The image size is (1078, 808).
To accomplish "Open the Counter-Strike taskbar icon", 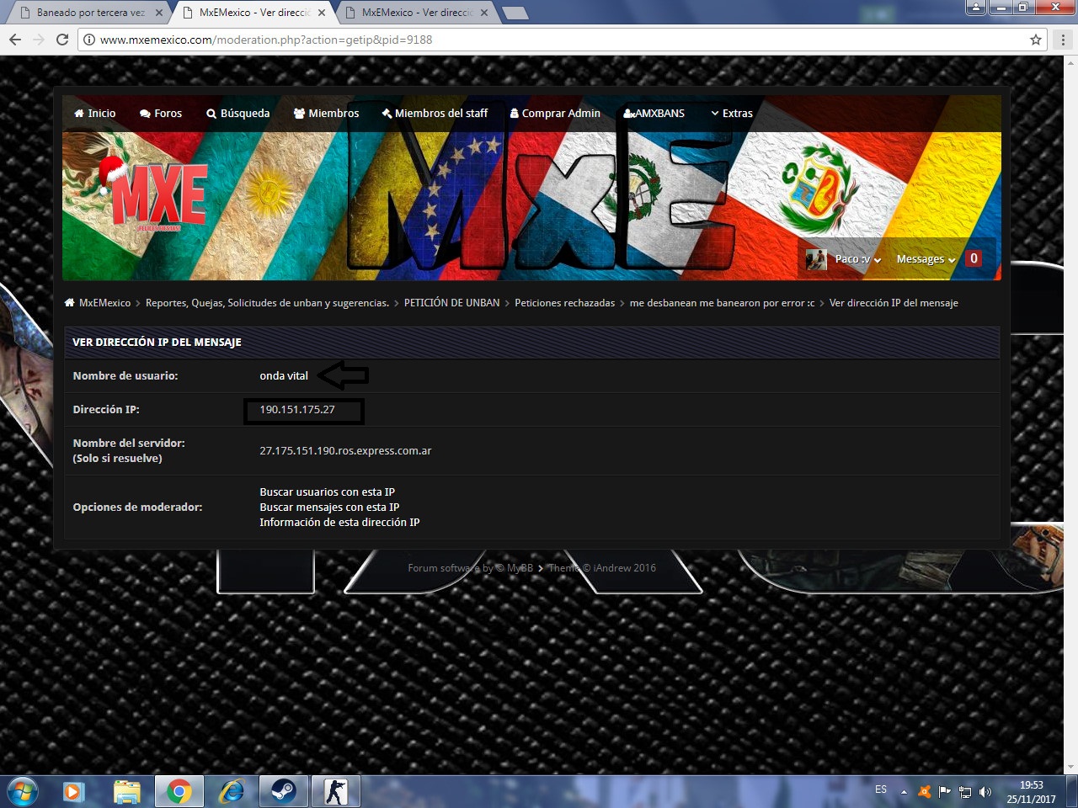I will (x=335, y=792).
